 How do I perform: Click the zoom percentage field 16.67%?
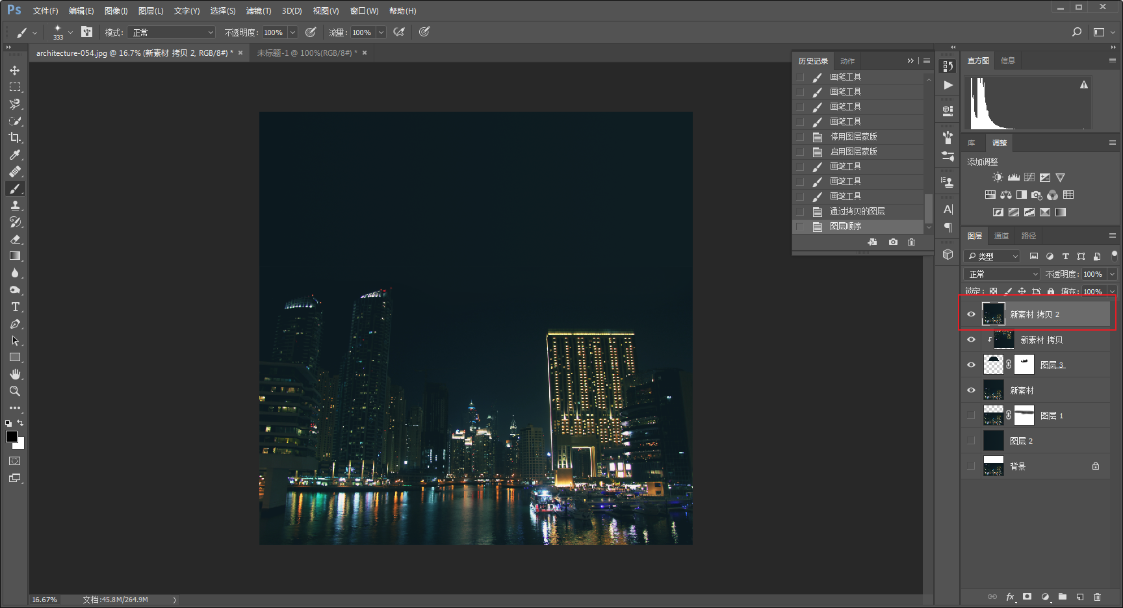pyautogui.click(x=45, y=600)
